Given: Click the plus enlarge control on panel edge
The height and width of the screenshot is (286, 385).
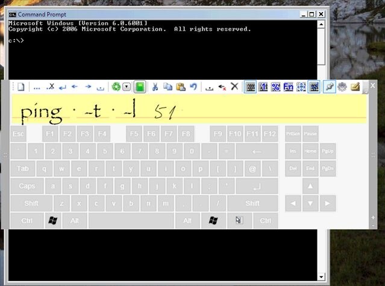Looking at the screenshot, I should 373,218.
